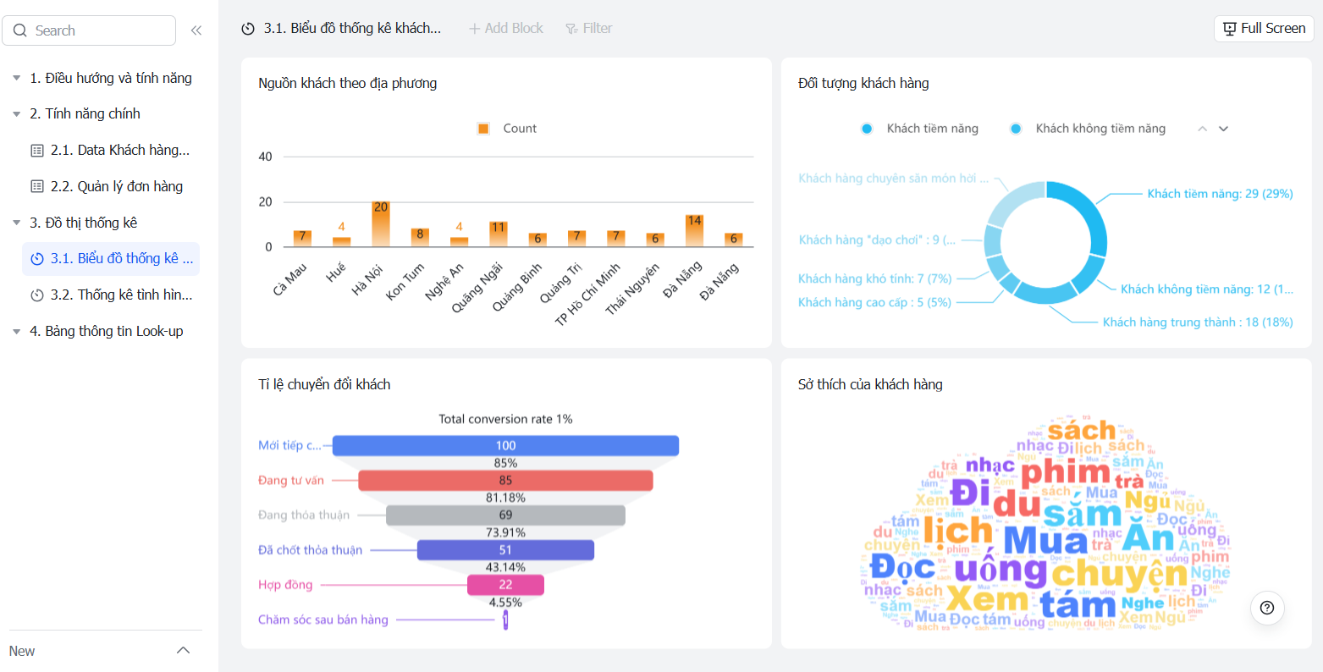Click the Total conversion rate 1% text

pos(505,419)
